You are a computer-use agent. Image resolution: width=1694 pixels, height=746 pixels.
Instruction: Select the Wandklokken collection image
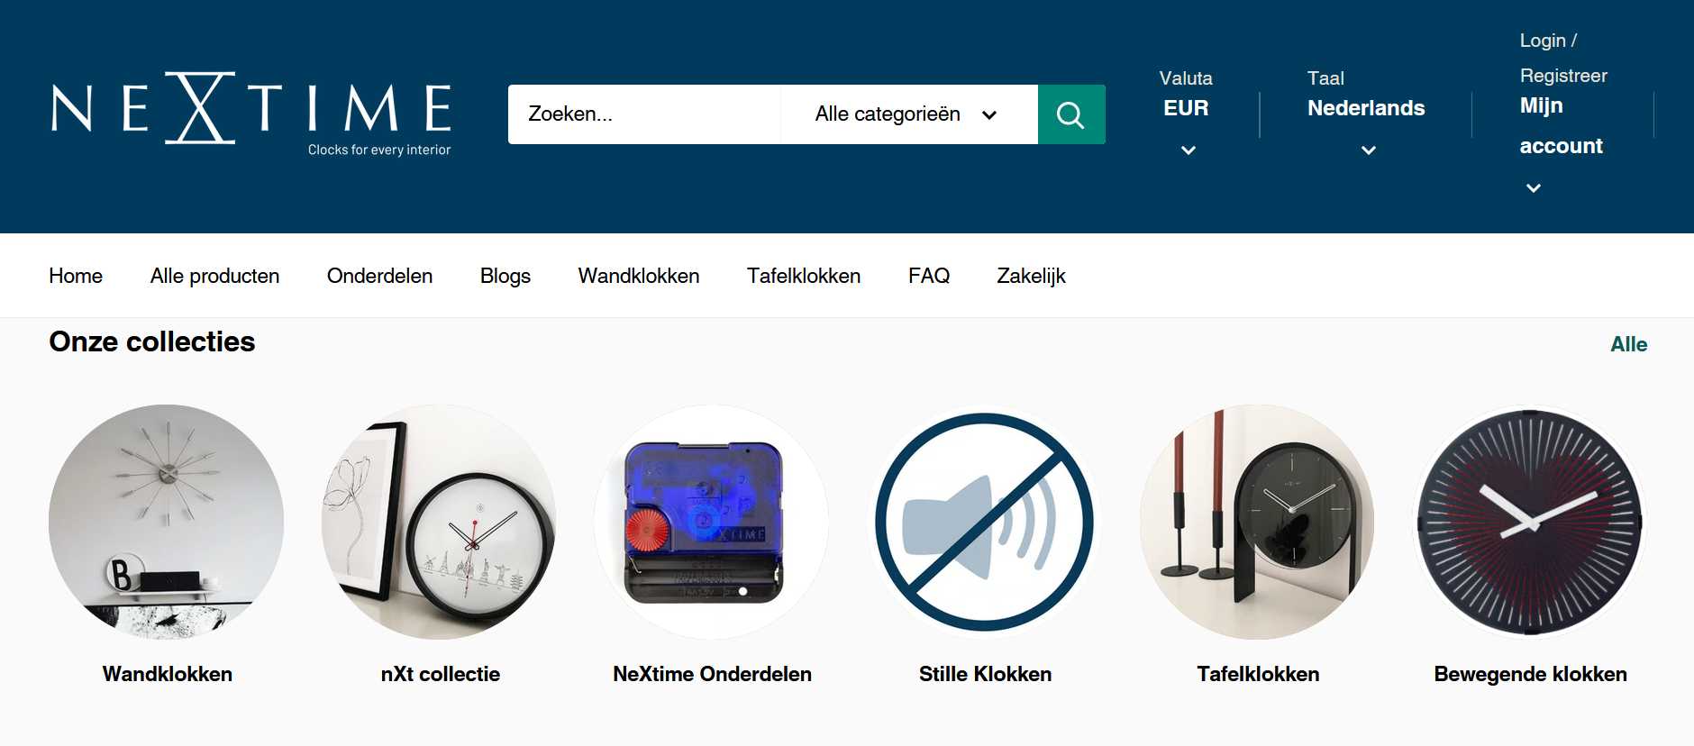pos(167,522)
